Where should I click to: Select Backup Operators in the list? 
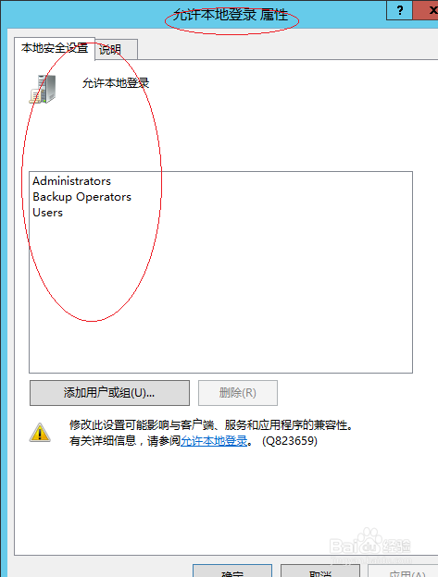(x=81, y=197)
